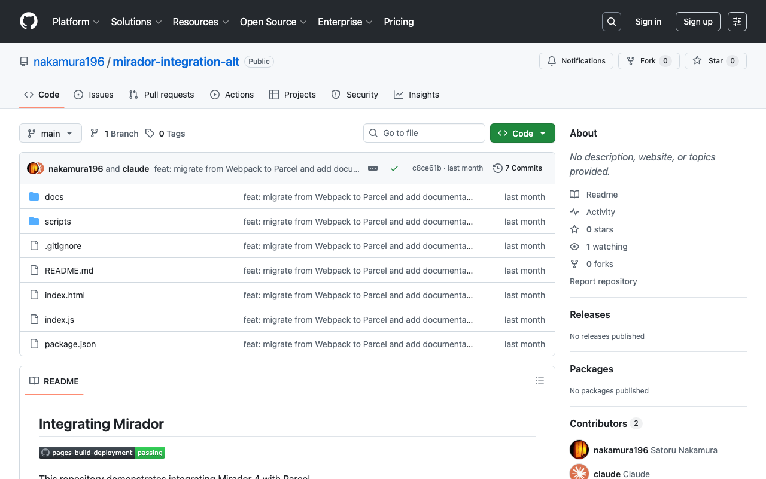Click the commit details ellipsis icon

pyautogui.click(x=373, y=168)
